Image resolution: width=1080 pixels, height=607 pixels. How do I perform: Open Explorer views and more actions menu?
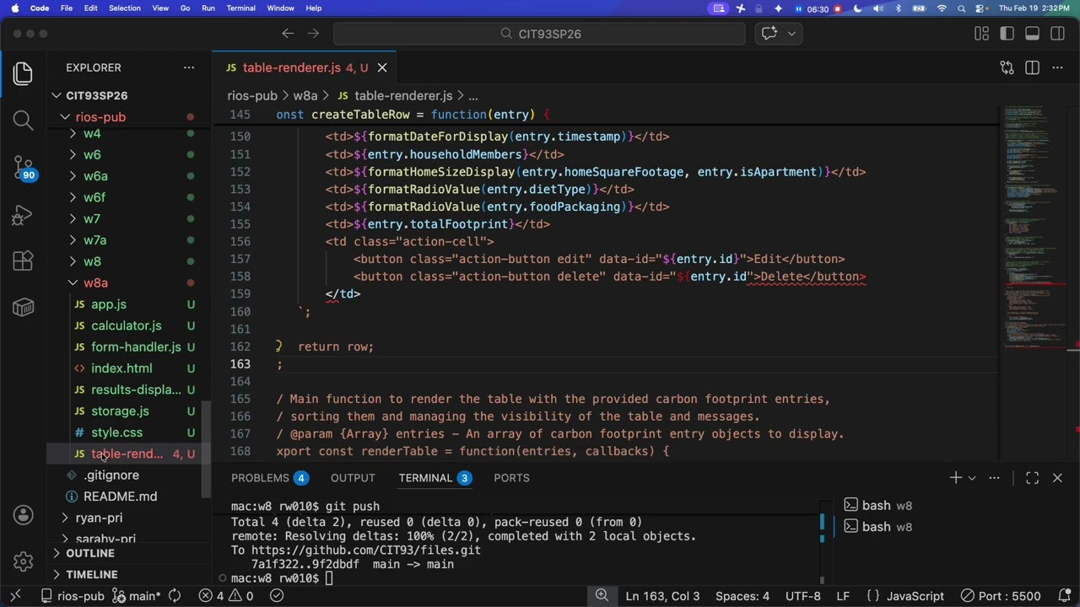[x=189, y=67]
